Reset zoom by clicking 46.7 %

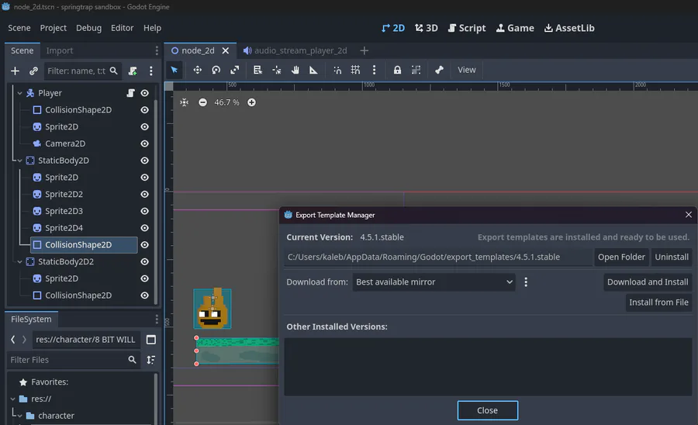(226, 102)
